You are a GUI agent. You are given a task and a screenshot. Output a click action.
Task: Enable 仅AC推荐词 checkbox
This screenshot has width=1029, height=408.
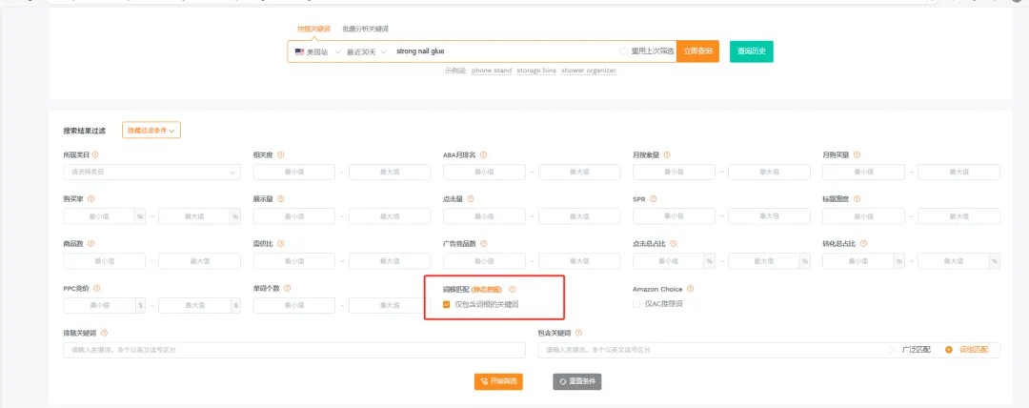pyautogui.click(x=637, y=304)
